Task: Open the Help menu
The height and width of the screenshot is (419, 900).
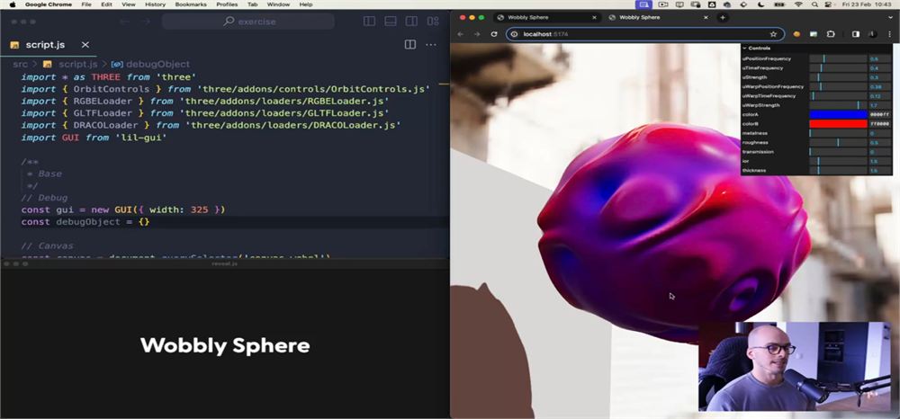Action: pos(306,4)
